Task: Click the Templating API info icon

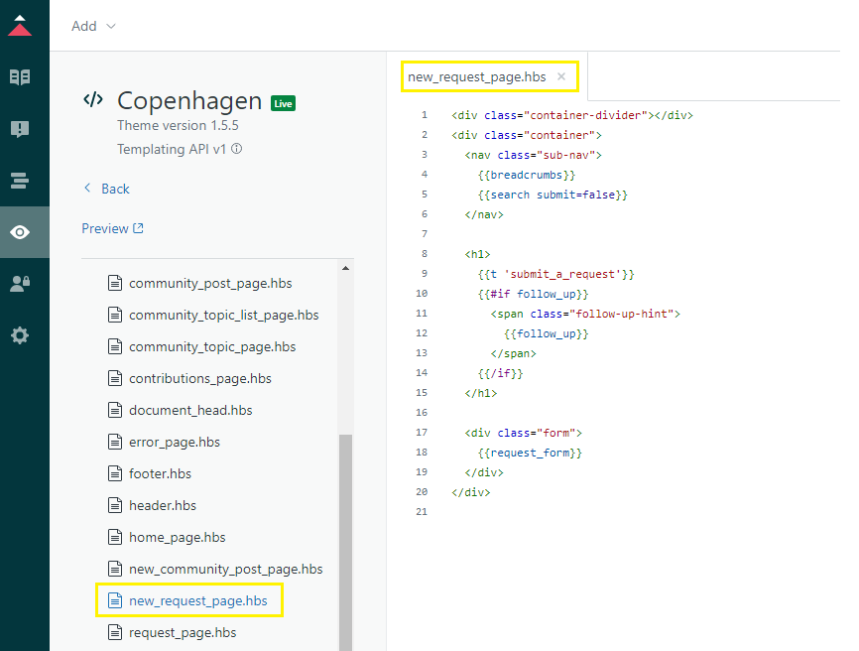Action: point(237,150)
